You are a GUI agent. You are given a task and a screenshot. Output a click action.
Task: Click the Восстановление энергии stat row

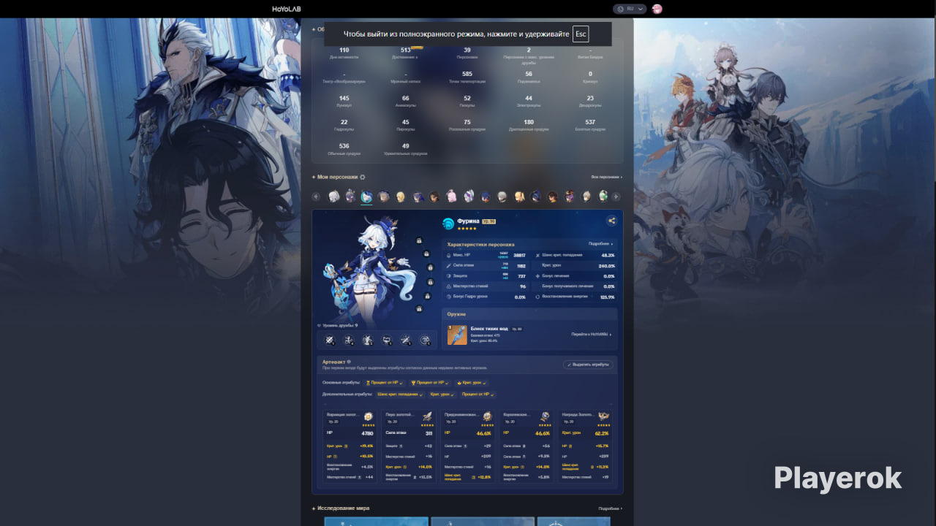[x=575, y=297]
